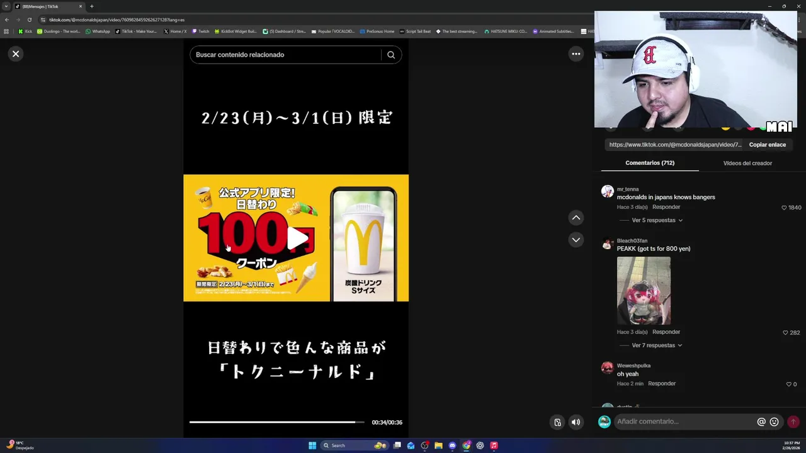Post comment with red arrow button

pyautogui.click(x=793, y=422)
